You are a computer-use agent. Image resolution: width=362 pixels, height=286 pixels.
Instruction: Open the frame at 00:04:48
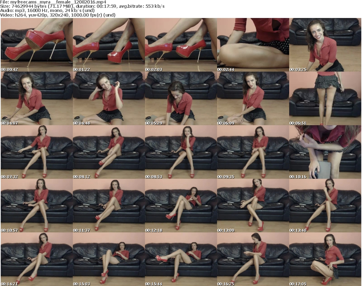[x=109, y=98]
